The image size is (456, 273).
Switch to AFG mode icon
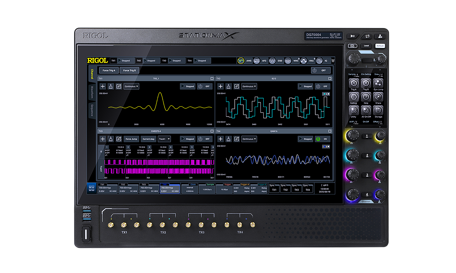click(x=256, y=61)
